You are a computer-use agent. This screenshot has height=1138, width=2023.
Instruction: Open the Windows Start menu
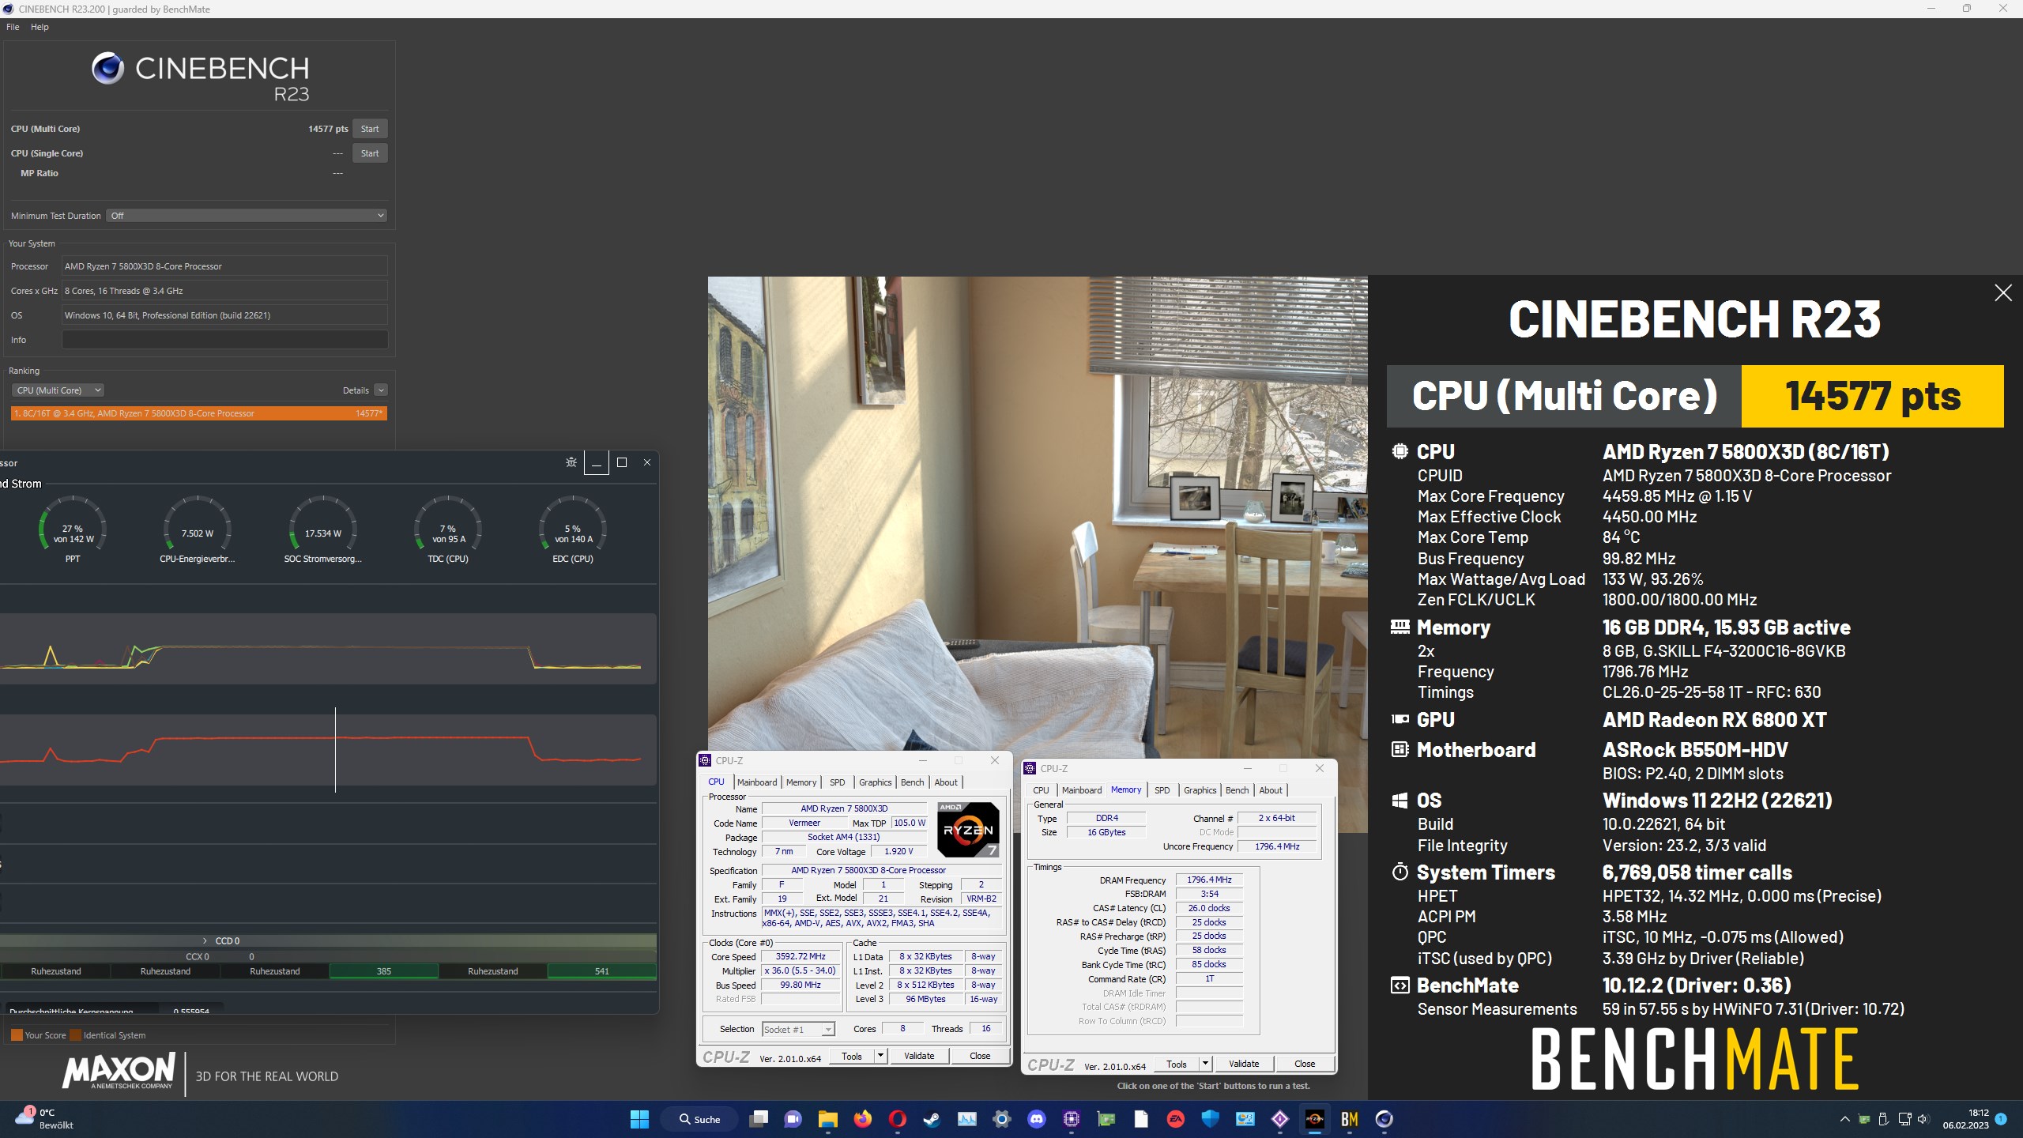point(639,1119)
